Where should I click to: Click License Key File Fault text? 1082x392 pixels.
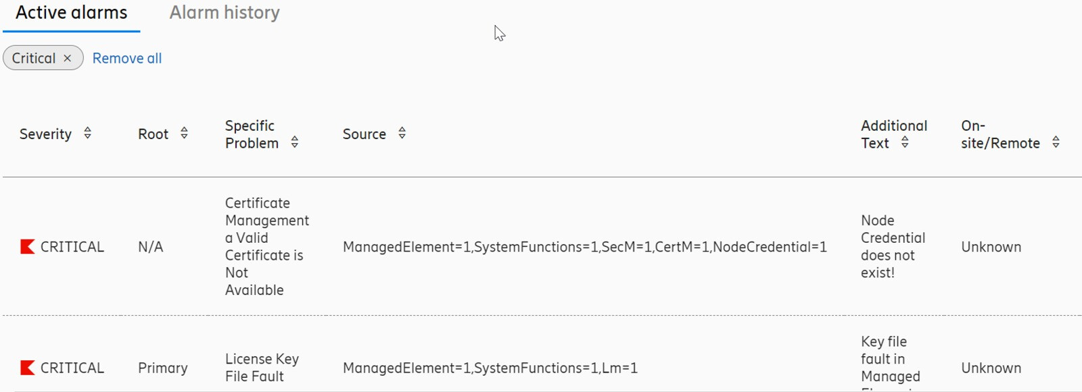tap(262, 368)
